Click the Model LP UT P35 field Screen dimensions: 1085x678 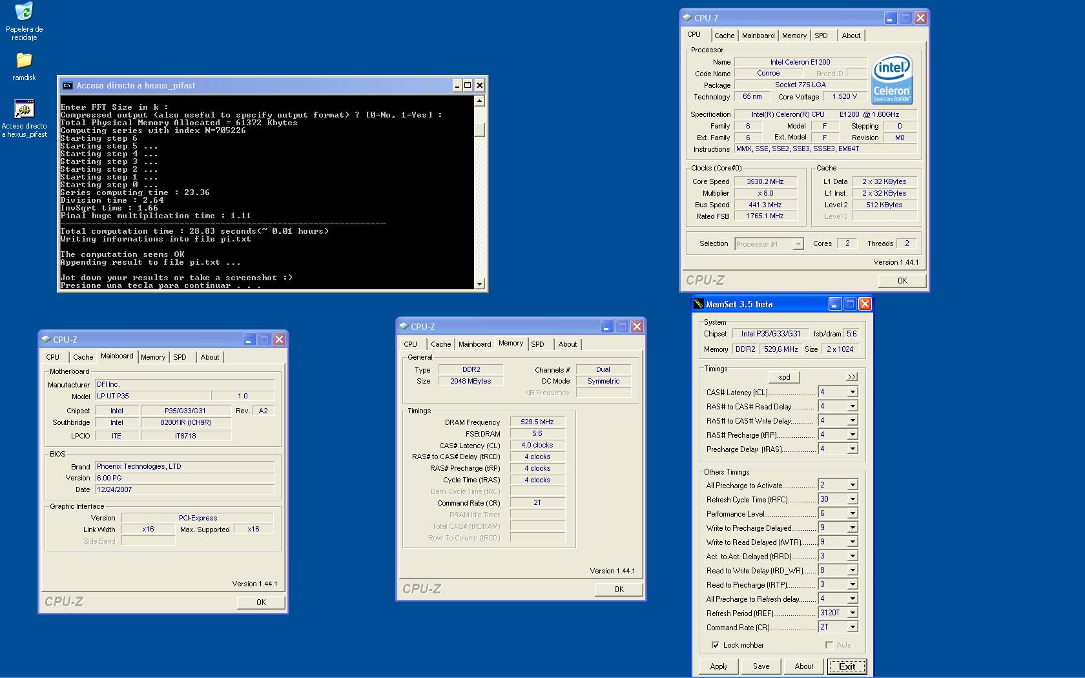[x=152, y=396]
